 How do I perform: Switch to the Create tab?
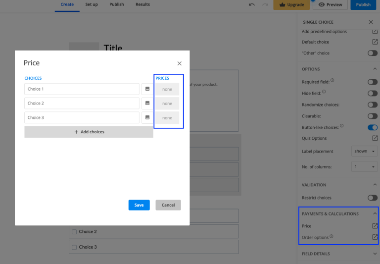pyautogui.click(x=67, y=4)
